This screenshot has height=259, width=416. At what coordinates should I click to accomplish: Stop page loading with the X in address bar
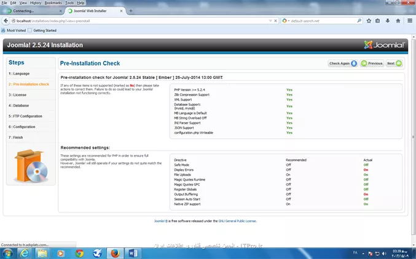point(276,21)
